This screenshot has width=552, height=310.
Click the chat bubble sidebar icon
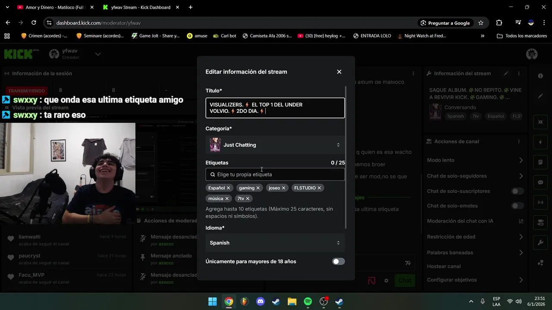(x=540, y=183)
